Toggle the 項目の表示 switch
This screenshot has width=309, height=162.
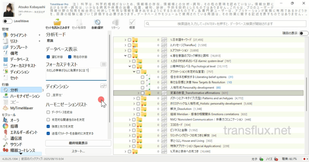point(304,33)
